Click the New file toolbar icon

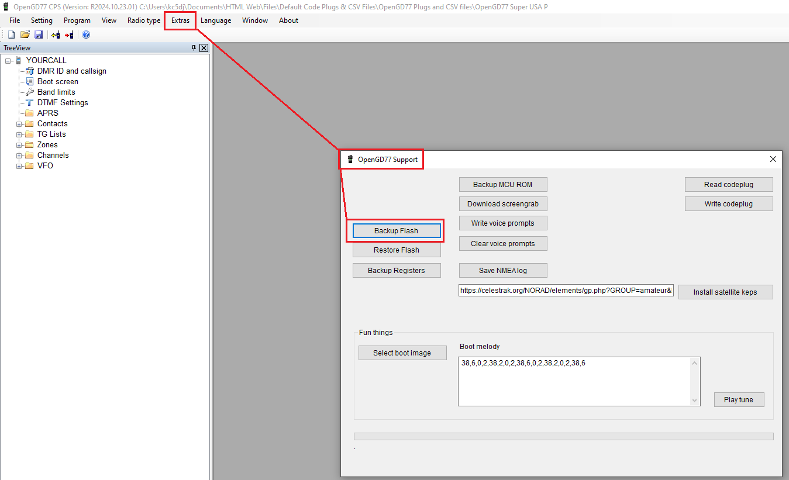coord(11,35)
